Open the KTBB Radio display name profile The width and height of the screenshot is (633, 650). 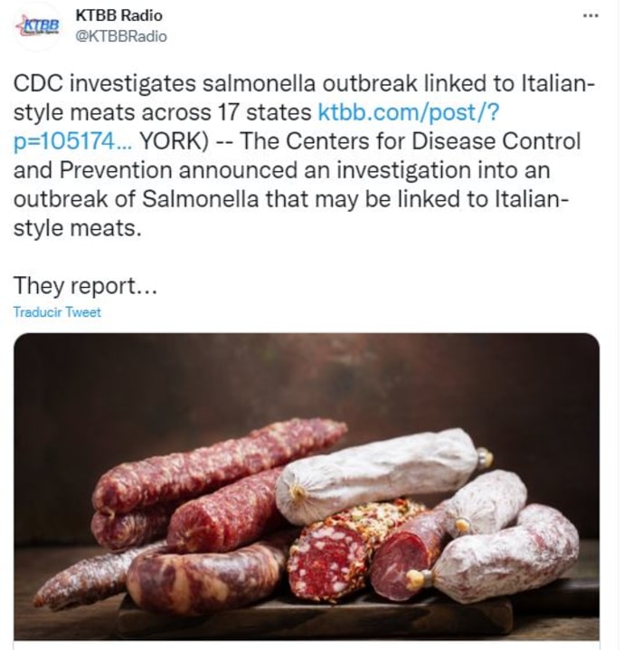click(x=118, y=15)
